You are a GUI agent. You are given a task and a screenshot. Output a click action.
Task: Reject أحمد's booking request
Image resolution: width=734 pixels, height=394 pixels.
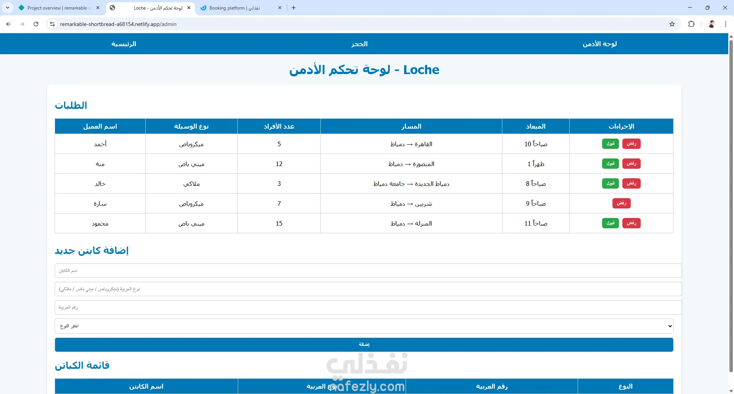pos(632,144)
